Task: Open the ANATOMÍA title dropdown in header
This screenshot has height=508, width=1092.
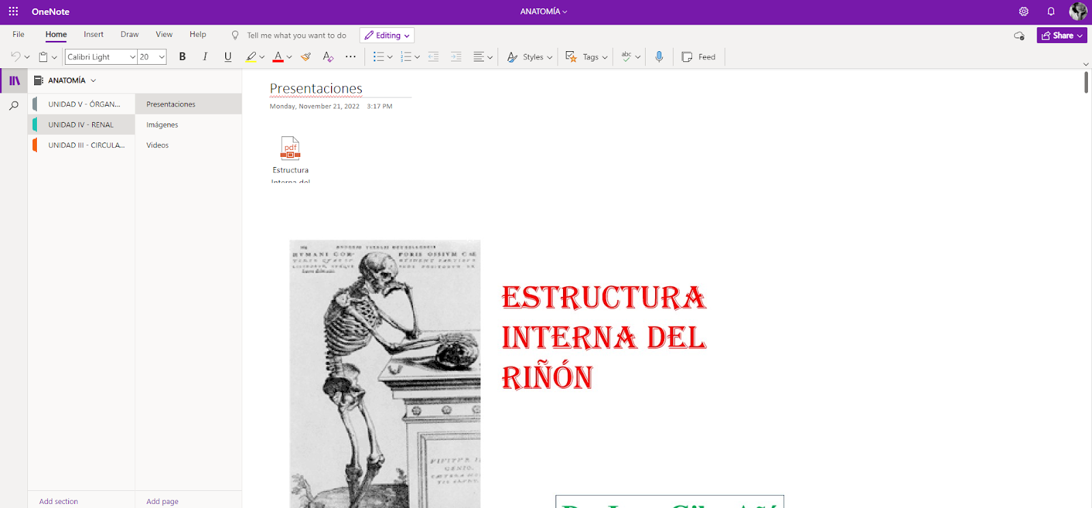Action: (x=544, y=12)
